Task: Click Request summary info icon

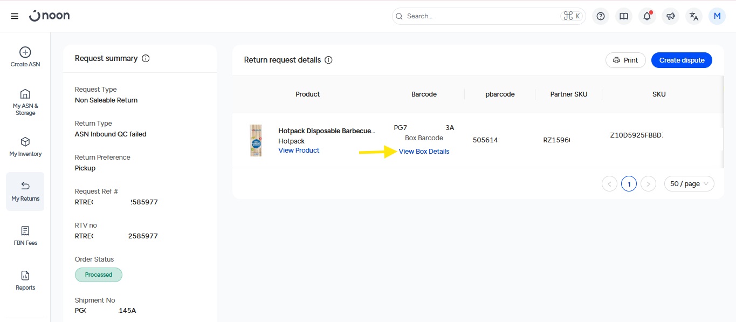Action: pos(146,58)
